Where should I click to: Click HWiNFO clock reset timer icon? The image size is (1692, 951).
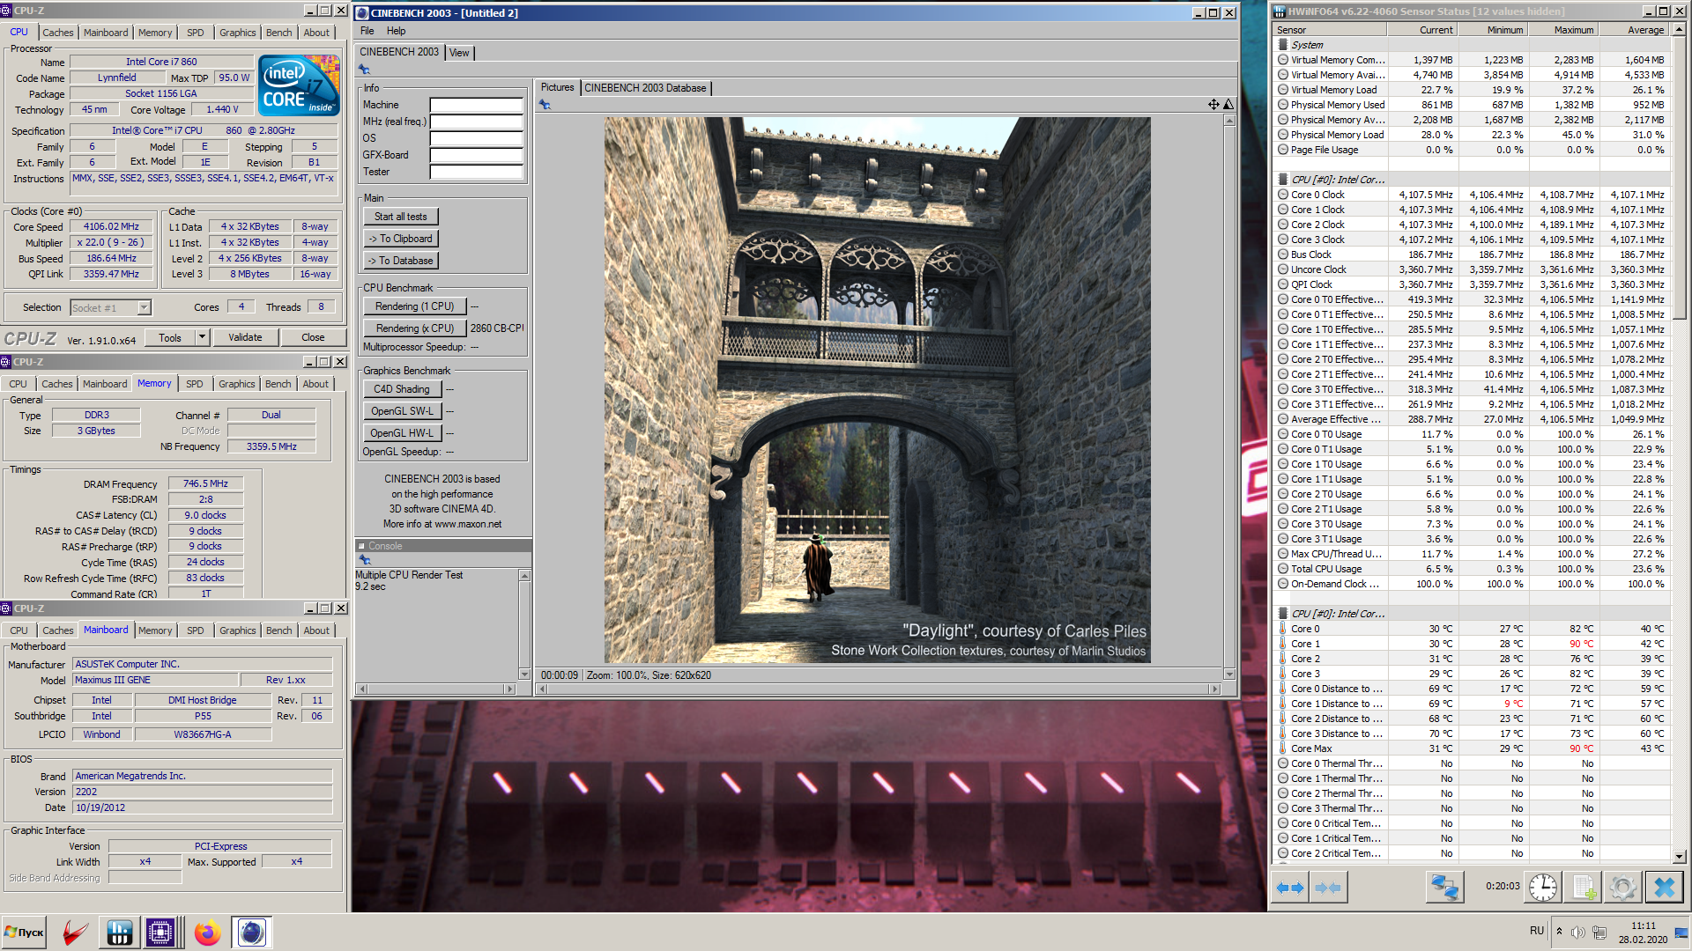(1542, 887)
